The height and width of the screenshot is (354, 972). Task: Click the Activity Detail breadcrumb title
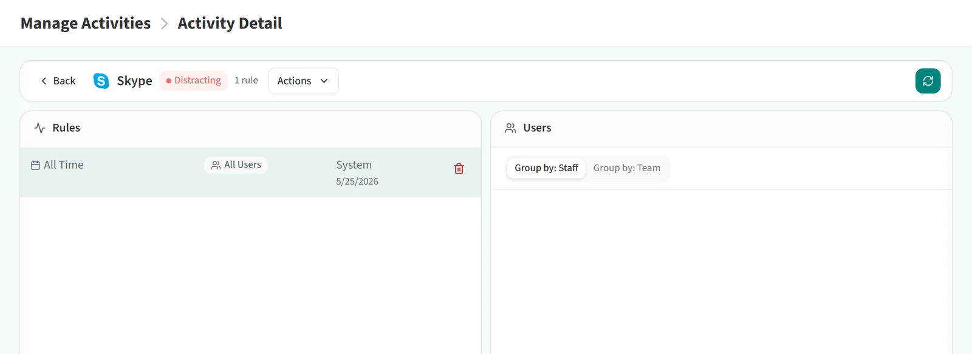tap(230, 23)
